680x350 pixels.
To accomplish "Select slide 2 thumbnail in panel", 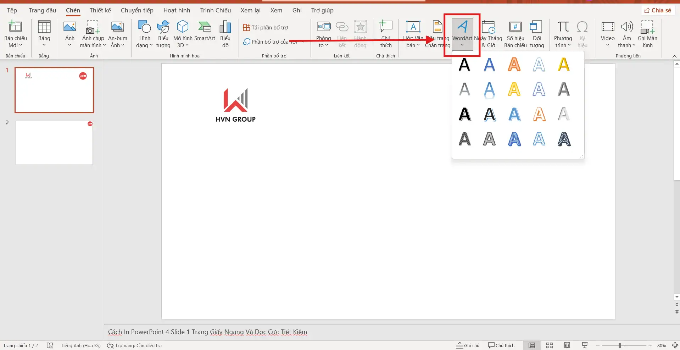I will [x=54, y=143].
